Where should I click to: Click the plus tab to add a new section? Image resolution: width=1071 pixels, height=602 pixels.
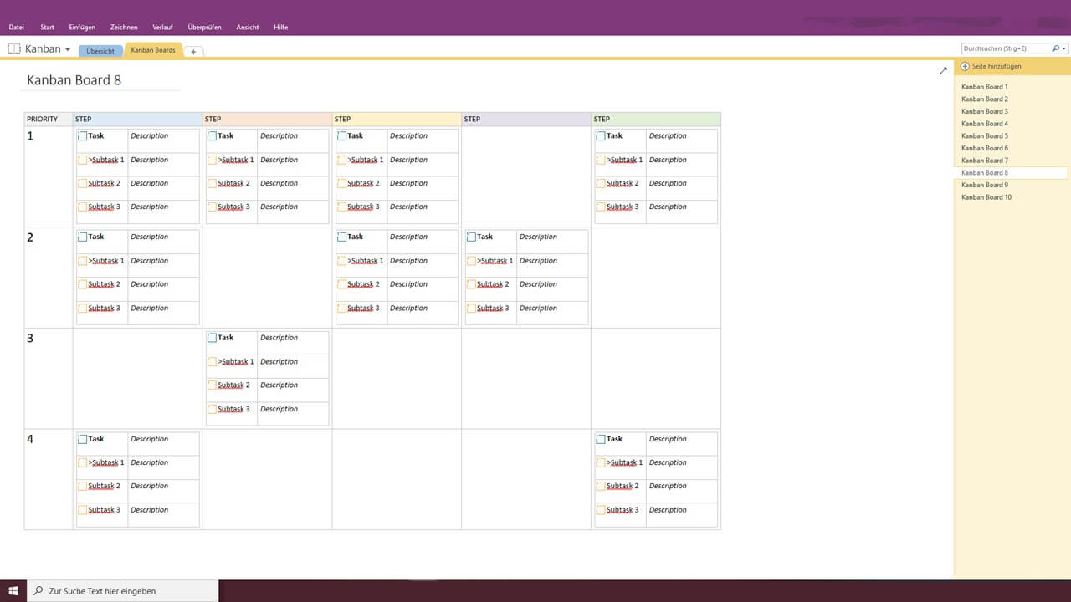click(x=193, y=50)
